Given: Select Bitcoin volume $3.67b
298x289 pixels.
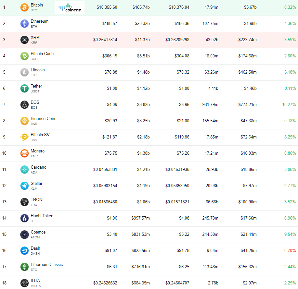Looking at the screenshot, I should (250, 7).
